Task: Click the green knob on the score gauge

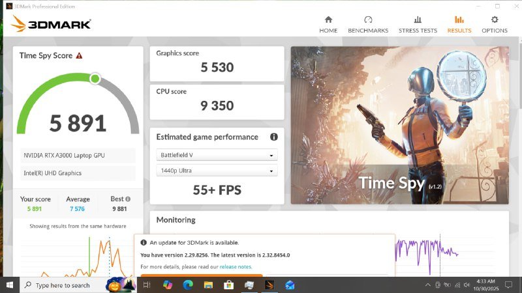Action: pyautogui.click(x=95, y=78)
